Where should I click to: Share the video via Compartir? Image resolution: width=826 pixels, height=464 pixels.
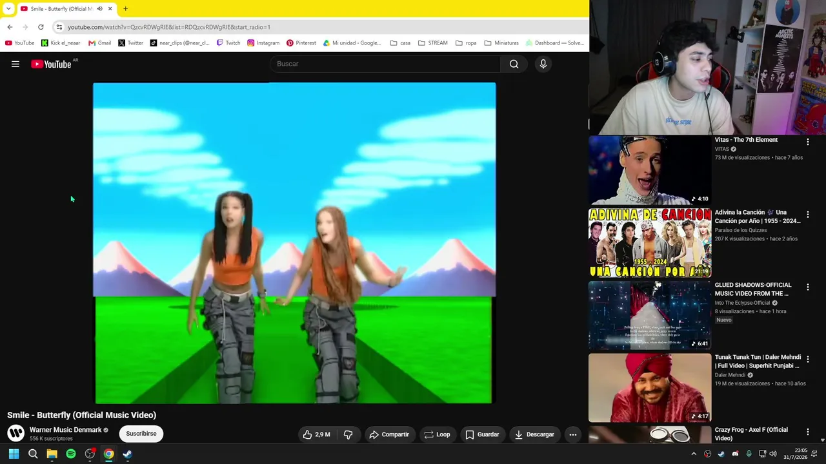point(389,434)
